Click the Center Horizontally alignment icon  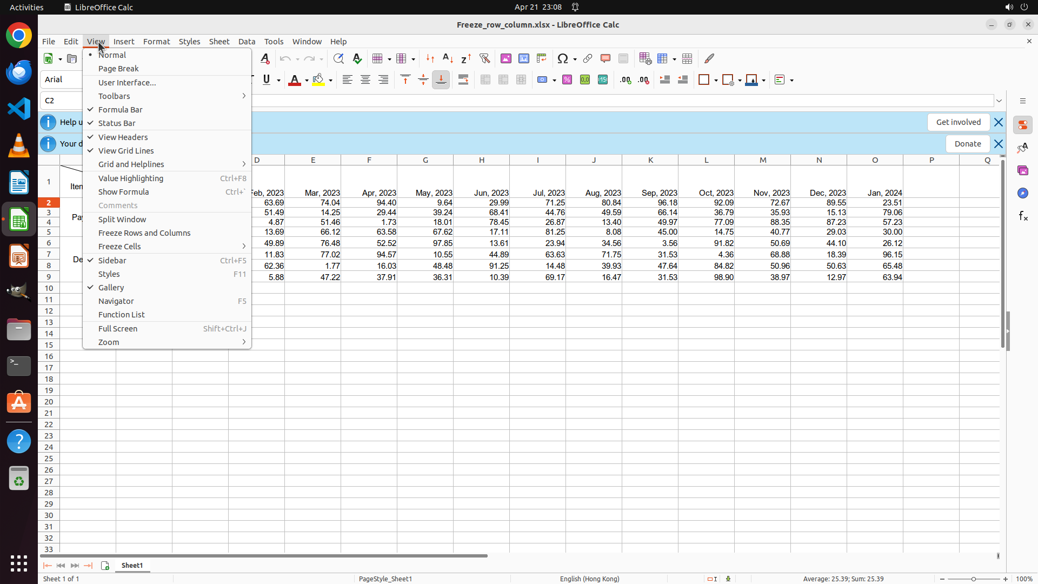point(365,80)
